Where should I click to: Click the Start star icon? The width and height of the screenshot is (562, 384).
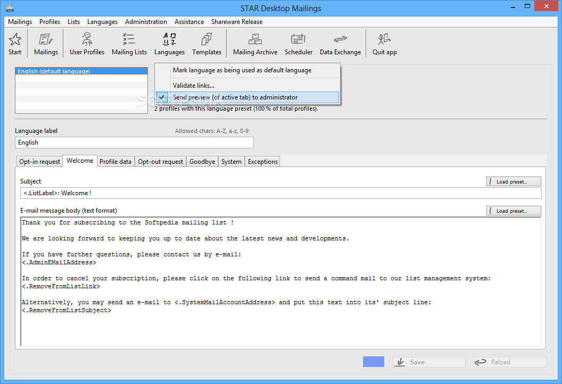15,39
